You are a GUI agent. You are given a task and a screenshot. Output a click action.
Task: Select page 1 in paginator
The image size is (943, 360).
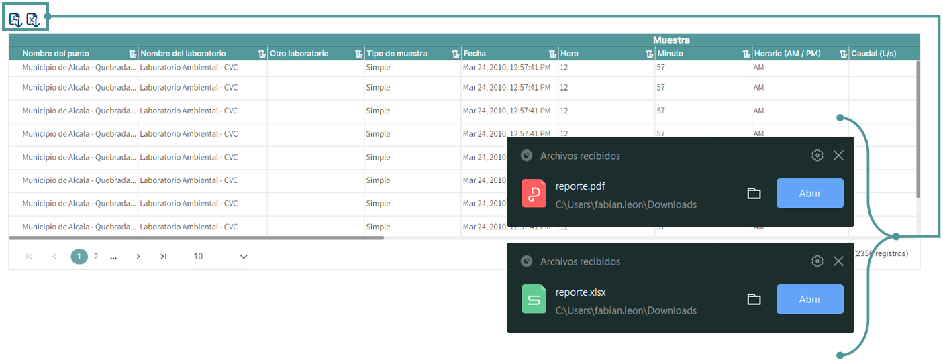[79, 256]
